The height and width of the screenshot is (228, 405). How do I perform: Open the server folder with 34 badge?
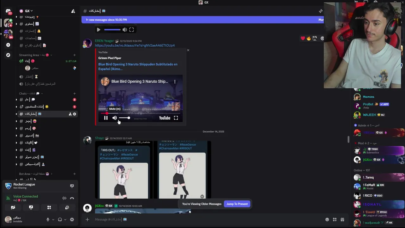(8, 34)
